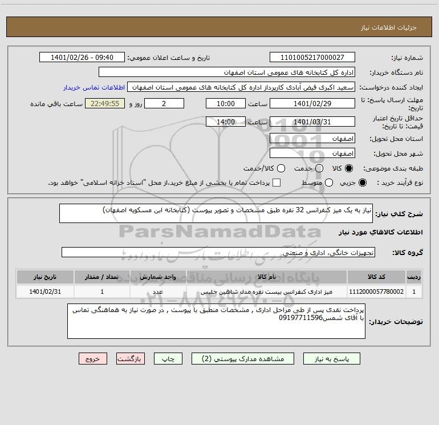The height and width of the screenshot is (425, 439).
Task: Click the اطلاعات کالاهای مورد نیاز heading
Action: pos(380,232)
